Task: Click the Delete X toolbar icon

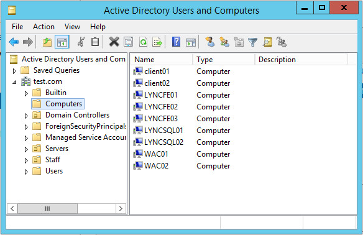Action: (114, 42)
